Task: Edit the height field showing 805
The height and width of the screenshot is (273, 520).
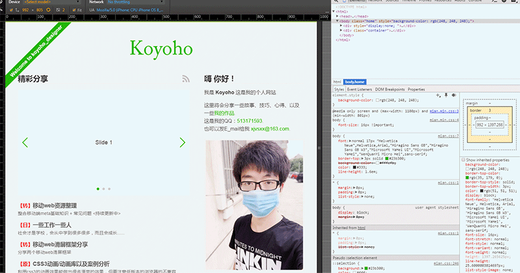Action: tap(40, 10)
